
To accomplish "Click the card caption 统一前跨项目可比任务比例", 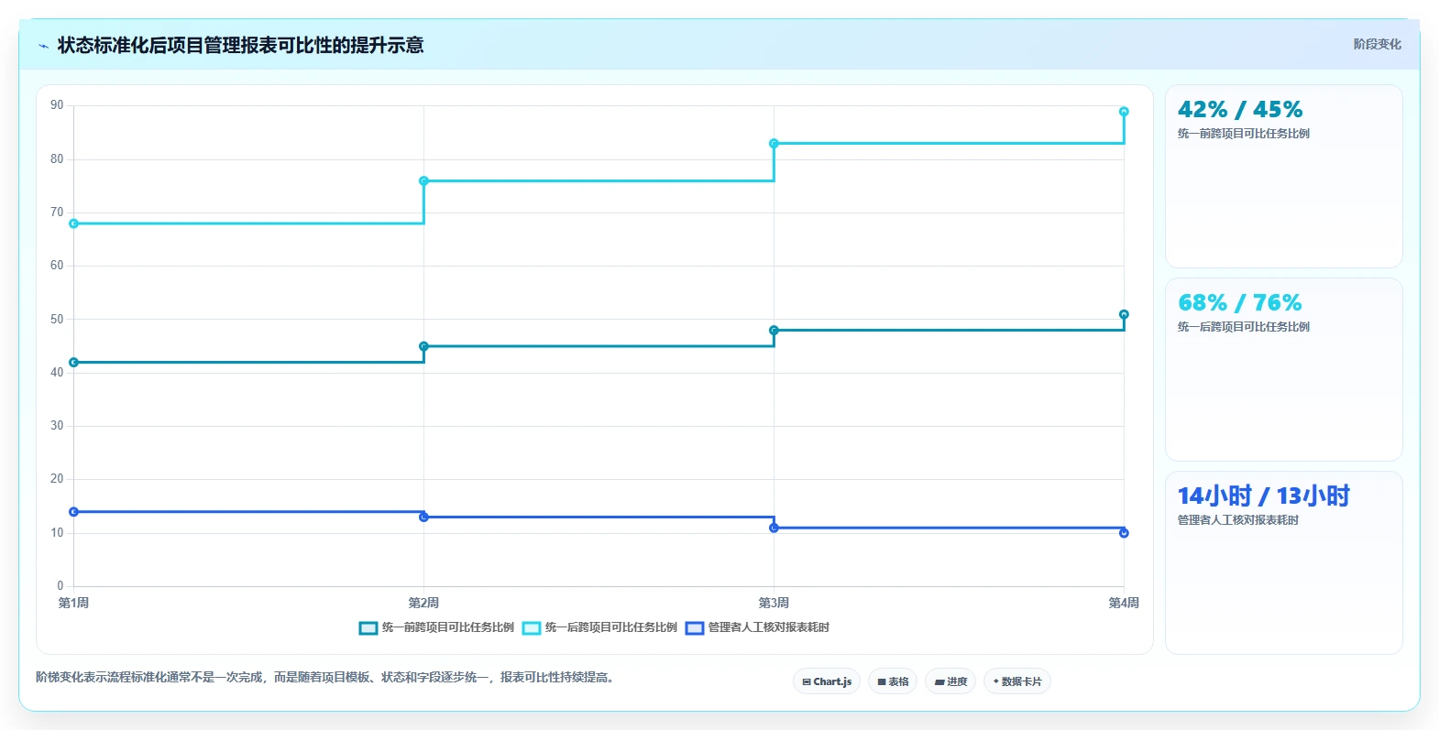I will pyautogui.click(x=1244, y=134).
